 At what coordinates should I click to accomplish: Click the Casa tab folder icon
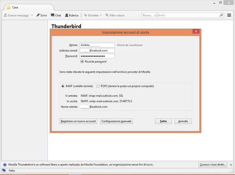click(x=8, y=7)
